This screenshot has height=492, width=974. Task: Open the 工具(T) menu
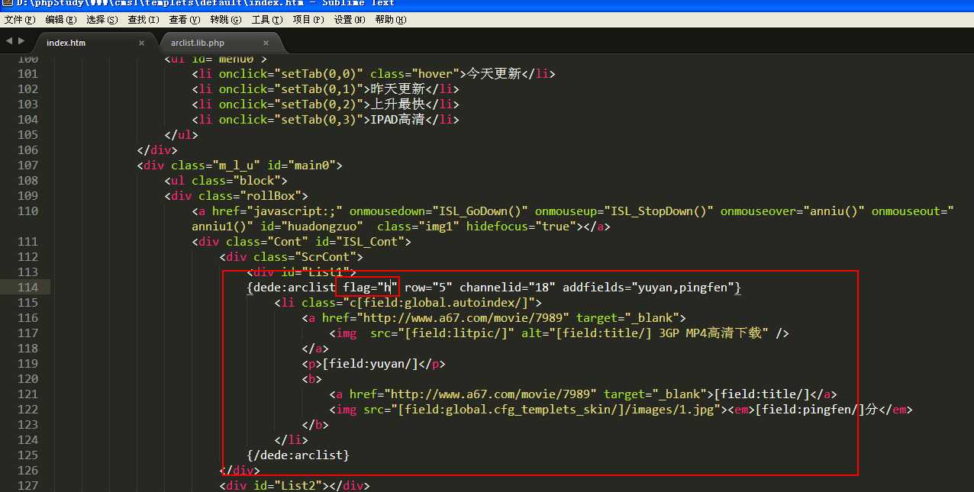[267, 20]
